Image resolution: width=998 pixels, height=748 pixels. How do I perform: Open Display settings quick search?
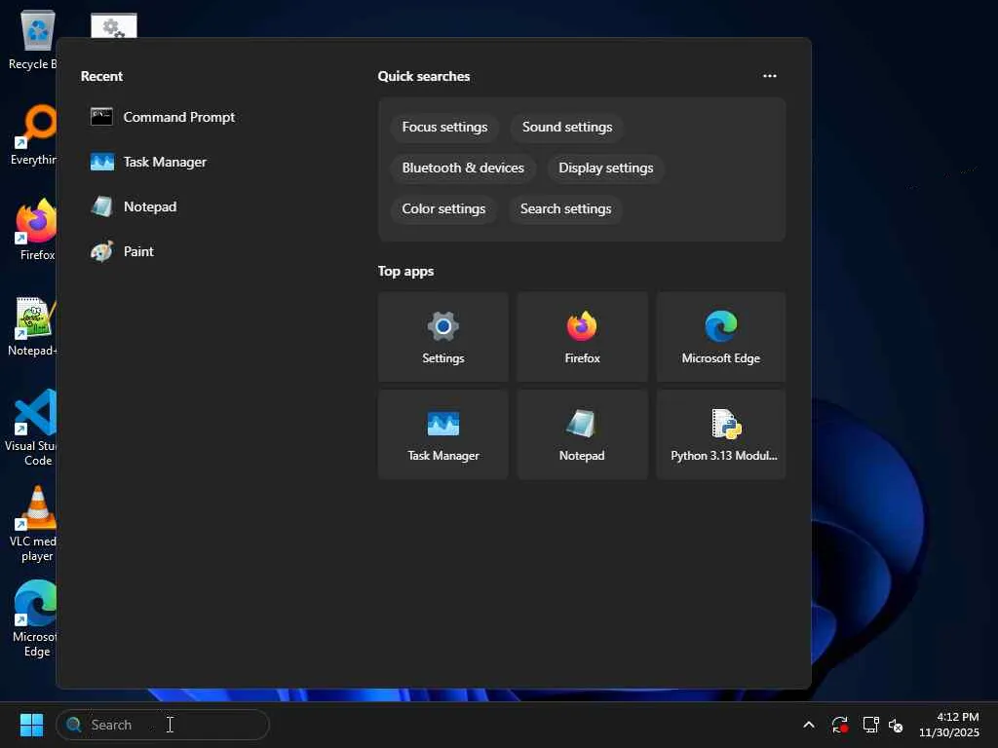point(605,168)
